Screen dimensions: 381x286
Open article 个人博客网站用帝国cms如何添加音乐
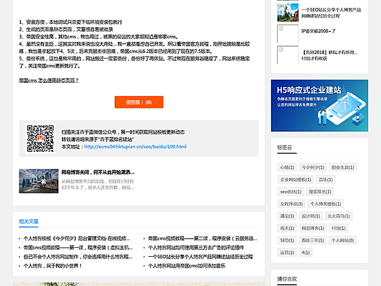pyautogui.click(x=187, y=266)
